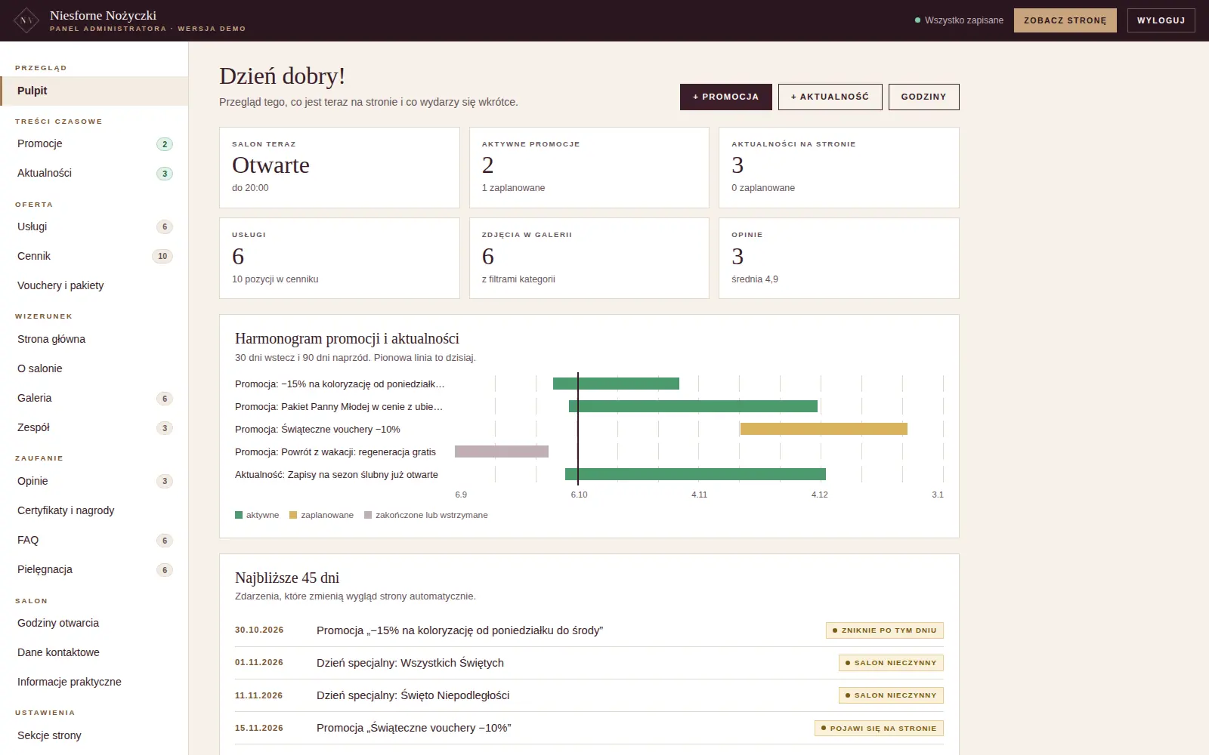The width and height of the screenshot is (1209, 755).
Task: Click the Święto Niepodległości event row
Action: [x=589, y=695]
